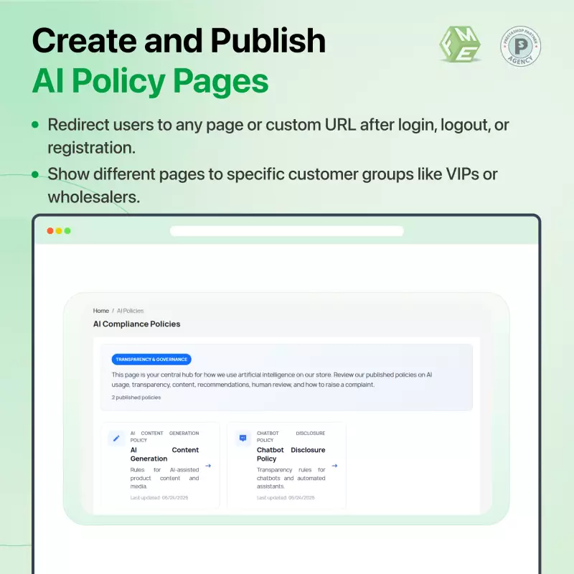Image resolution: width=574 pixels, height=574 pixels.
Task: Click the 'CHATBOT DISCLOSURE POLICY' small label
Action: (x=291, y=437)
